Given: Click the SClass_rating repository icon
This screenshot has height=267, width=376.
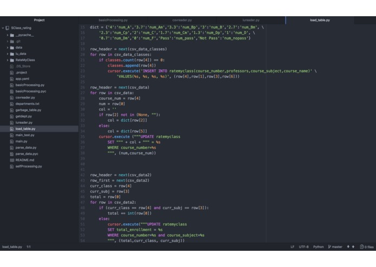Looking at the screenshot, I should point(8,28).
